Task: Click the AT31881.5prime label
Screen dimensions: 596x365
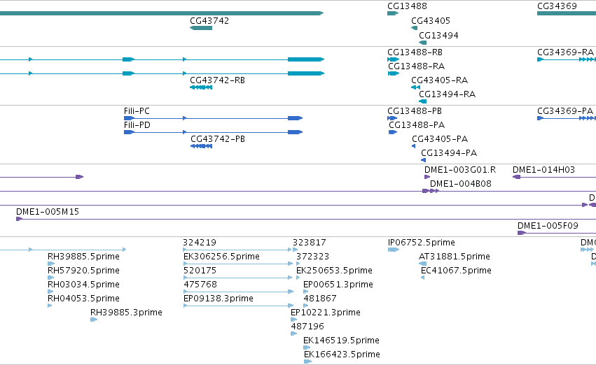Action: coord(455,257)
